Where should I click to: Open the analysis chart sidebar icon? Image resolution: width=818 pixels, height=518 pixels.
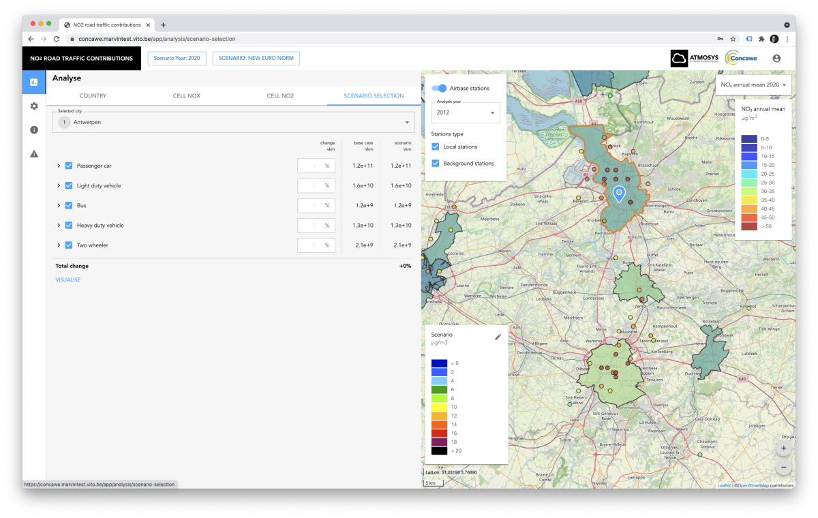[34, 82]
